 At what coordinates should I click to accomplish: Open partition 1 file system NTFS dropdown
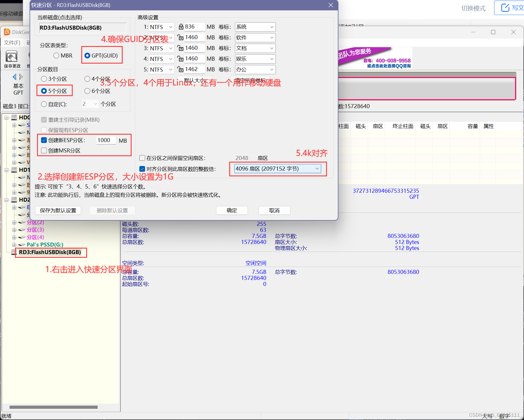(162, 27)
